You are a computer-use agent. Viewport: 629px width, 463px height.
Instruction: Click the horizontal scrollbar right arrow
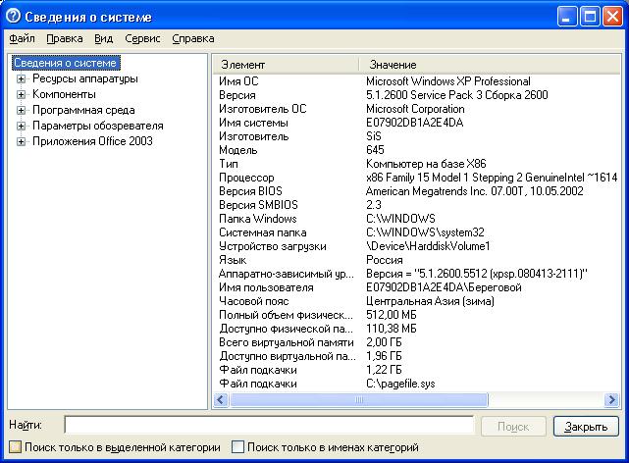pos(611,399)
